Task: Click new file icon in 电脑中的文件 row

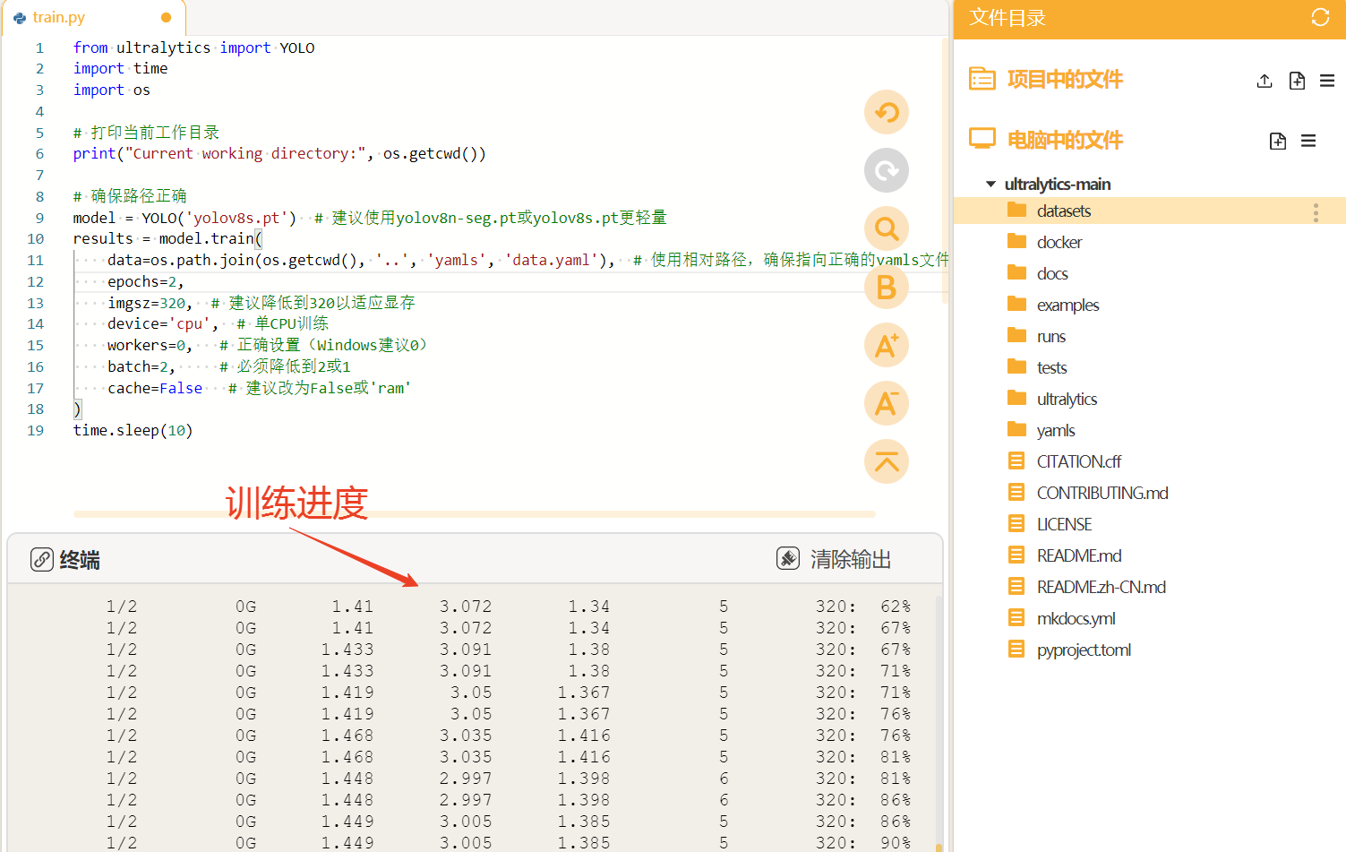Action: [1278, 141]
